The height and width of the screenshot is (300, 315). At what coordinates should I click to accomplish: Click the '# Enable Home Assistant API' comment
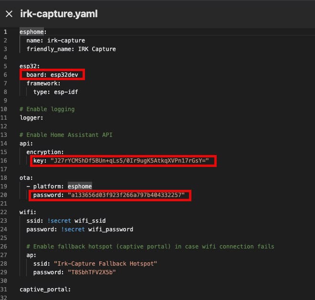pos(66,135)
